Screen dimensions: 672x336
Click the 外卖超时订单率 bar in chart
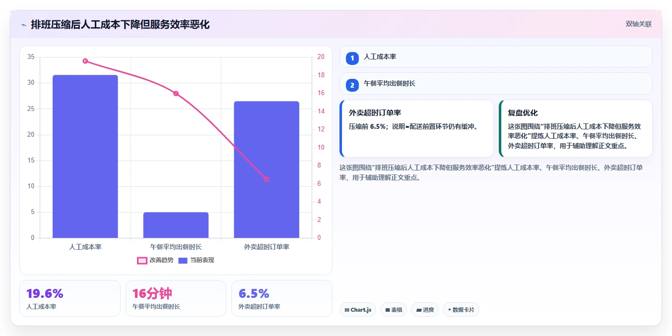(x=267, y=169)
